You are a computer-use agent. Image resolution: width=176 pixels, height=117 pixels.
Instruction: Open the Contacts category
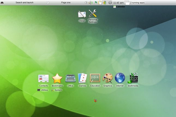pos(43,80)
